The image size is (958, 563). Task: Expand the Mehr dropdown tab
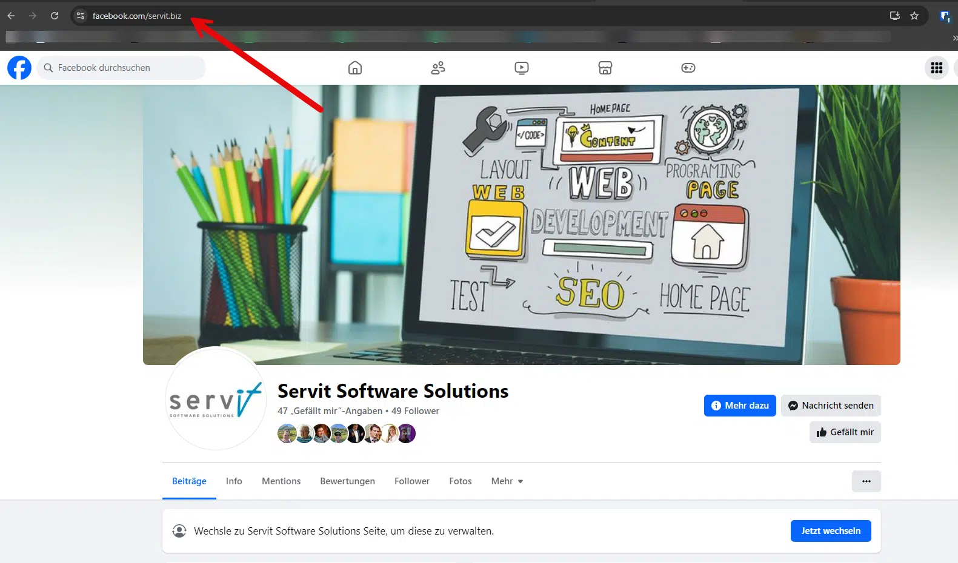tap(507, 481)
